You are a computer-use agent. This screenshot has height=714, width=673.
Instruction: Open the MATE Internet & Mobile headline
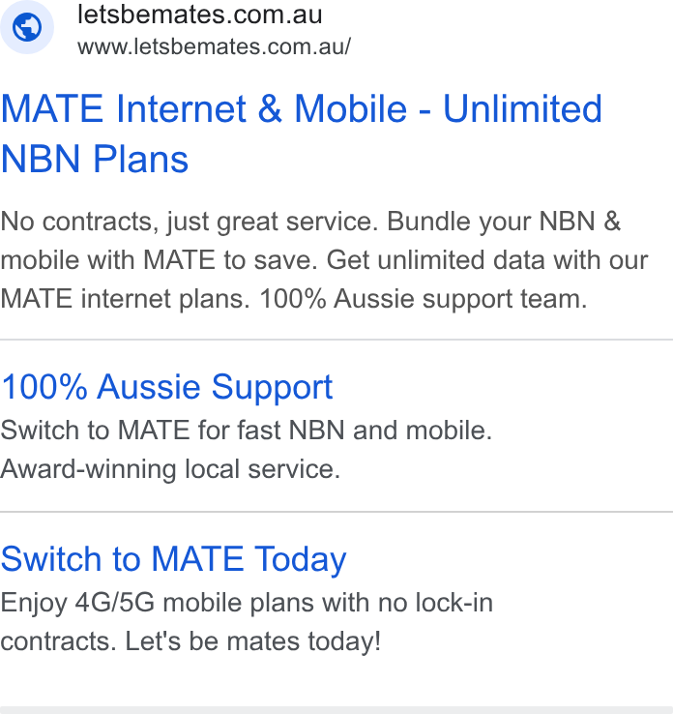(302, 134)
